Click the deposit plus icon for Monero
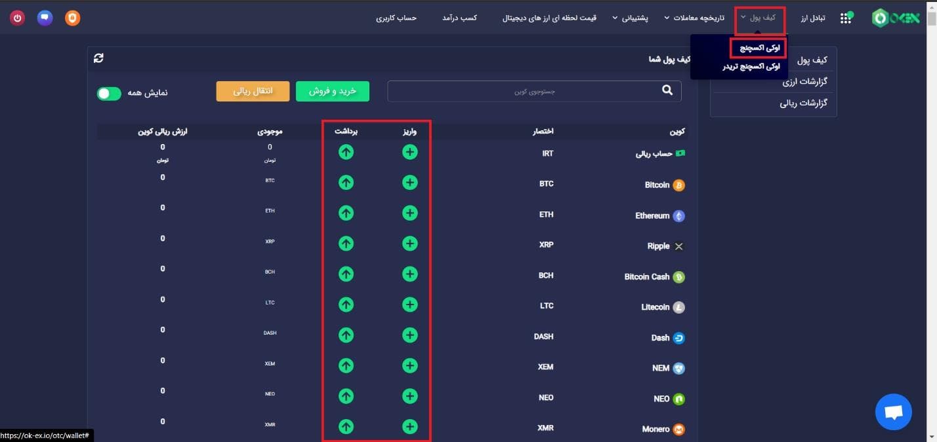 pyautogui.click(x=409, y=427)
